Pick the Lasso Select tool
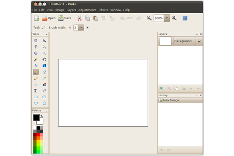234x156 pixels. [x=36, y=47]
